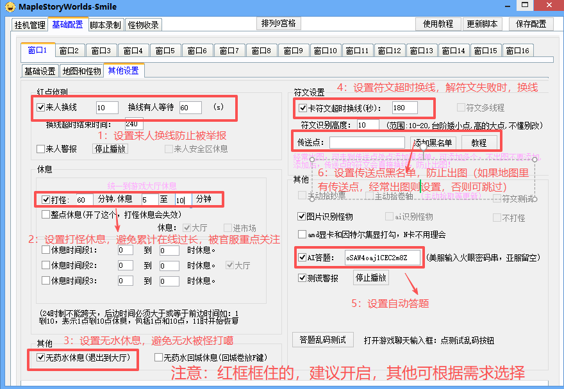
Task: Click the 保存配置 button
Action: coord(531,24)
